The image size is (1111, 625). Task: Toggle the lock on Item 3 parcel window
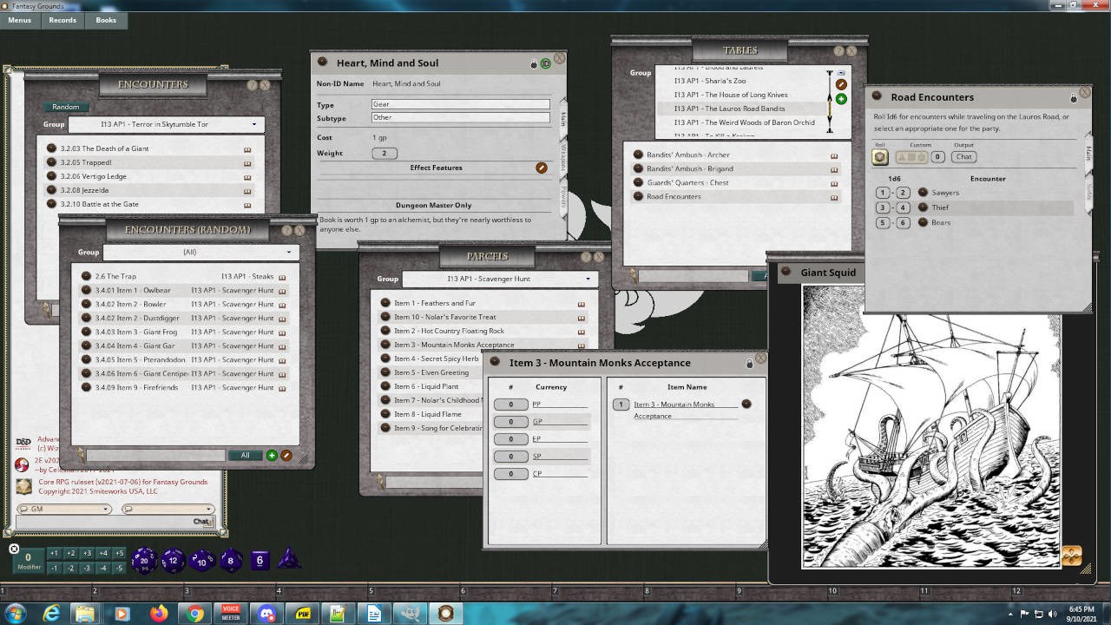(750, 363)
